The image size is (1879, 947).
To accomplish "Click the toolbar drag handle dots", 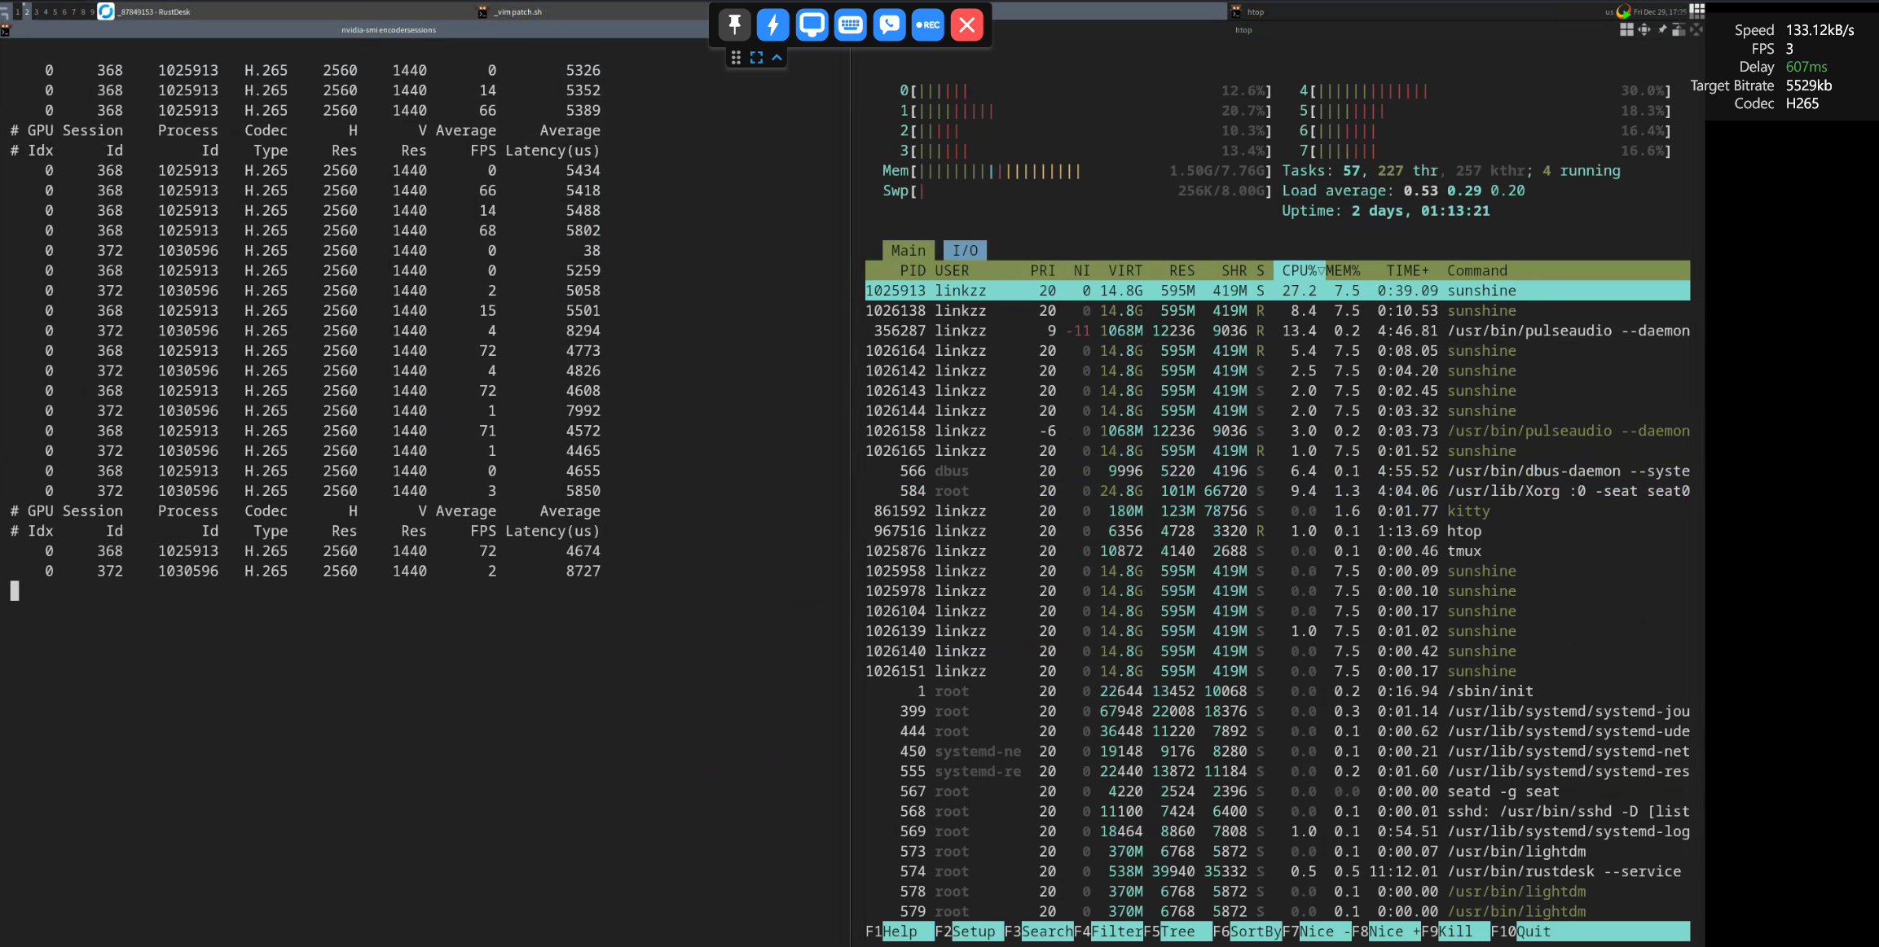I will point(736,57).
